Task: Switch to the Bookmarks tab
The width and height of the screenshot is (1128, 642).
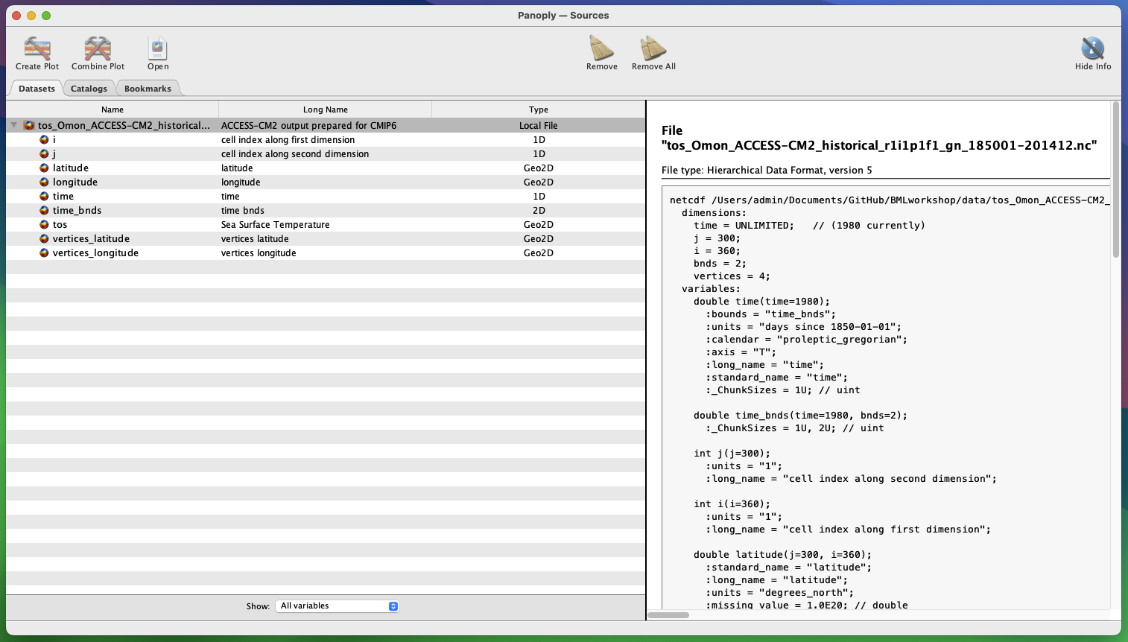Action: (x=148, y=89)
